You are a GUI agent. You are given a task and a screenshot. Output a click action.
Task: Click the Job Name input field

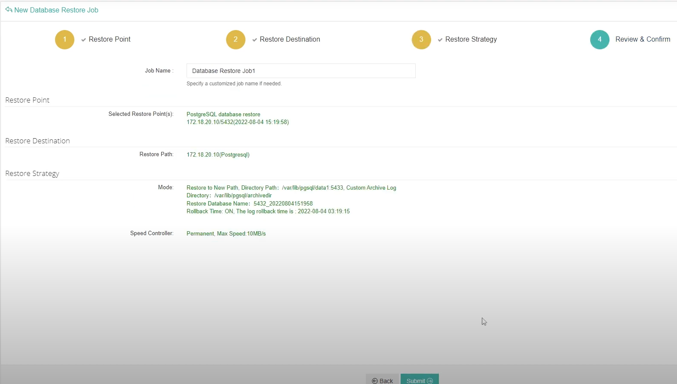(301, 71)
